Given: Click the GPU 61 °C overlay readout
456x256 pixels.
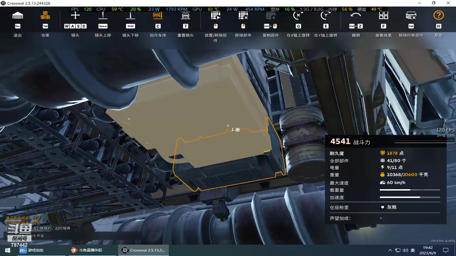Looking at the screenshot, I should tap(206, 9).
